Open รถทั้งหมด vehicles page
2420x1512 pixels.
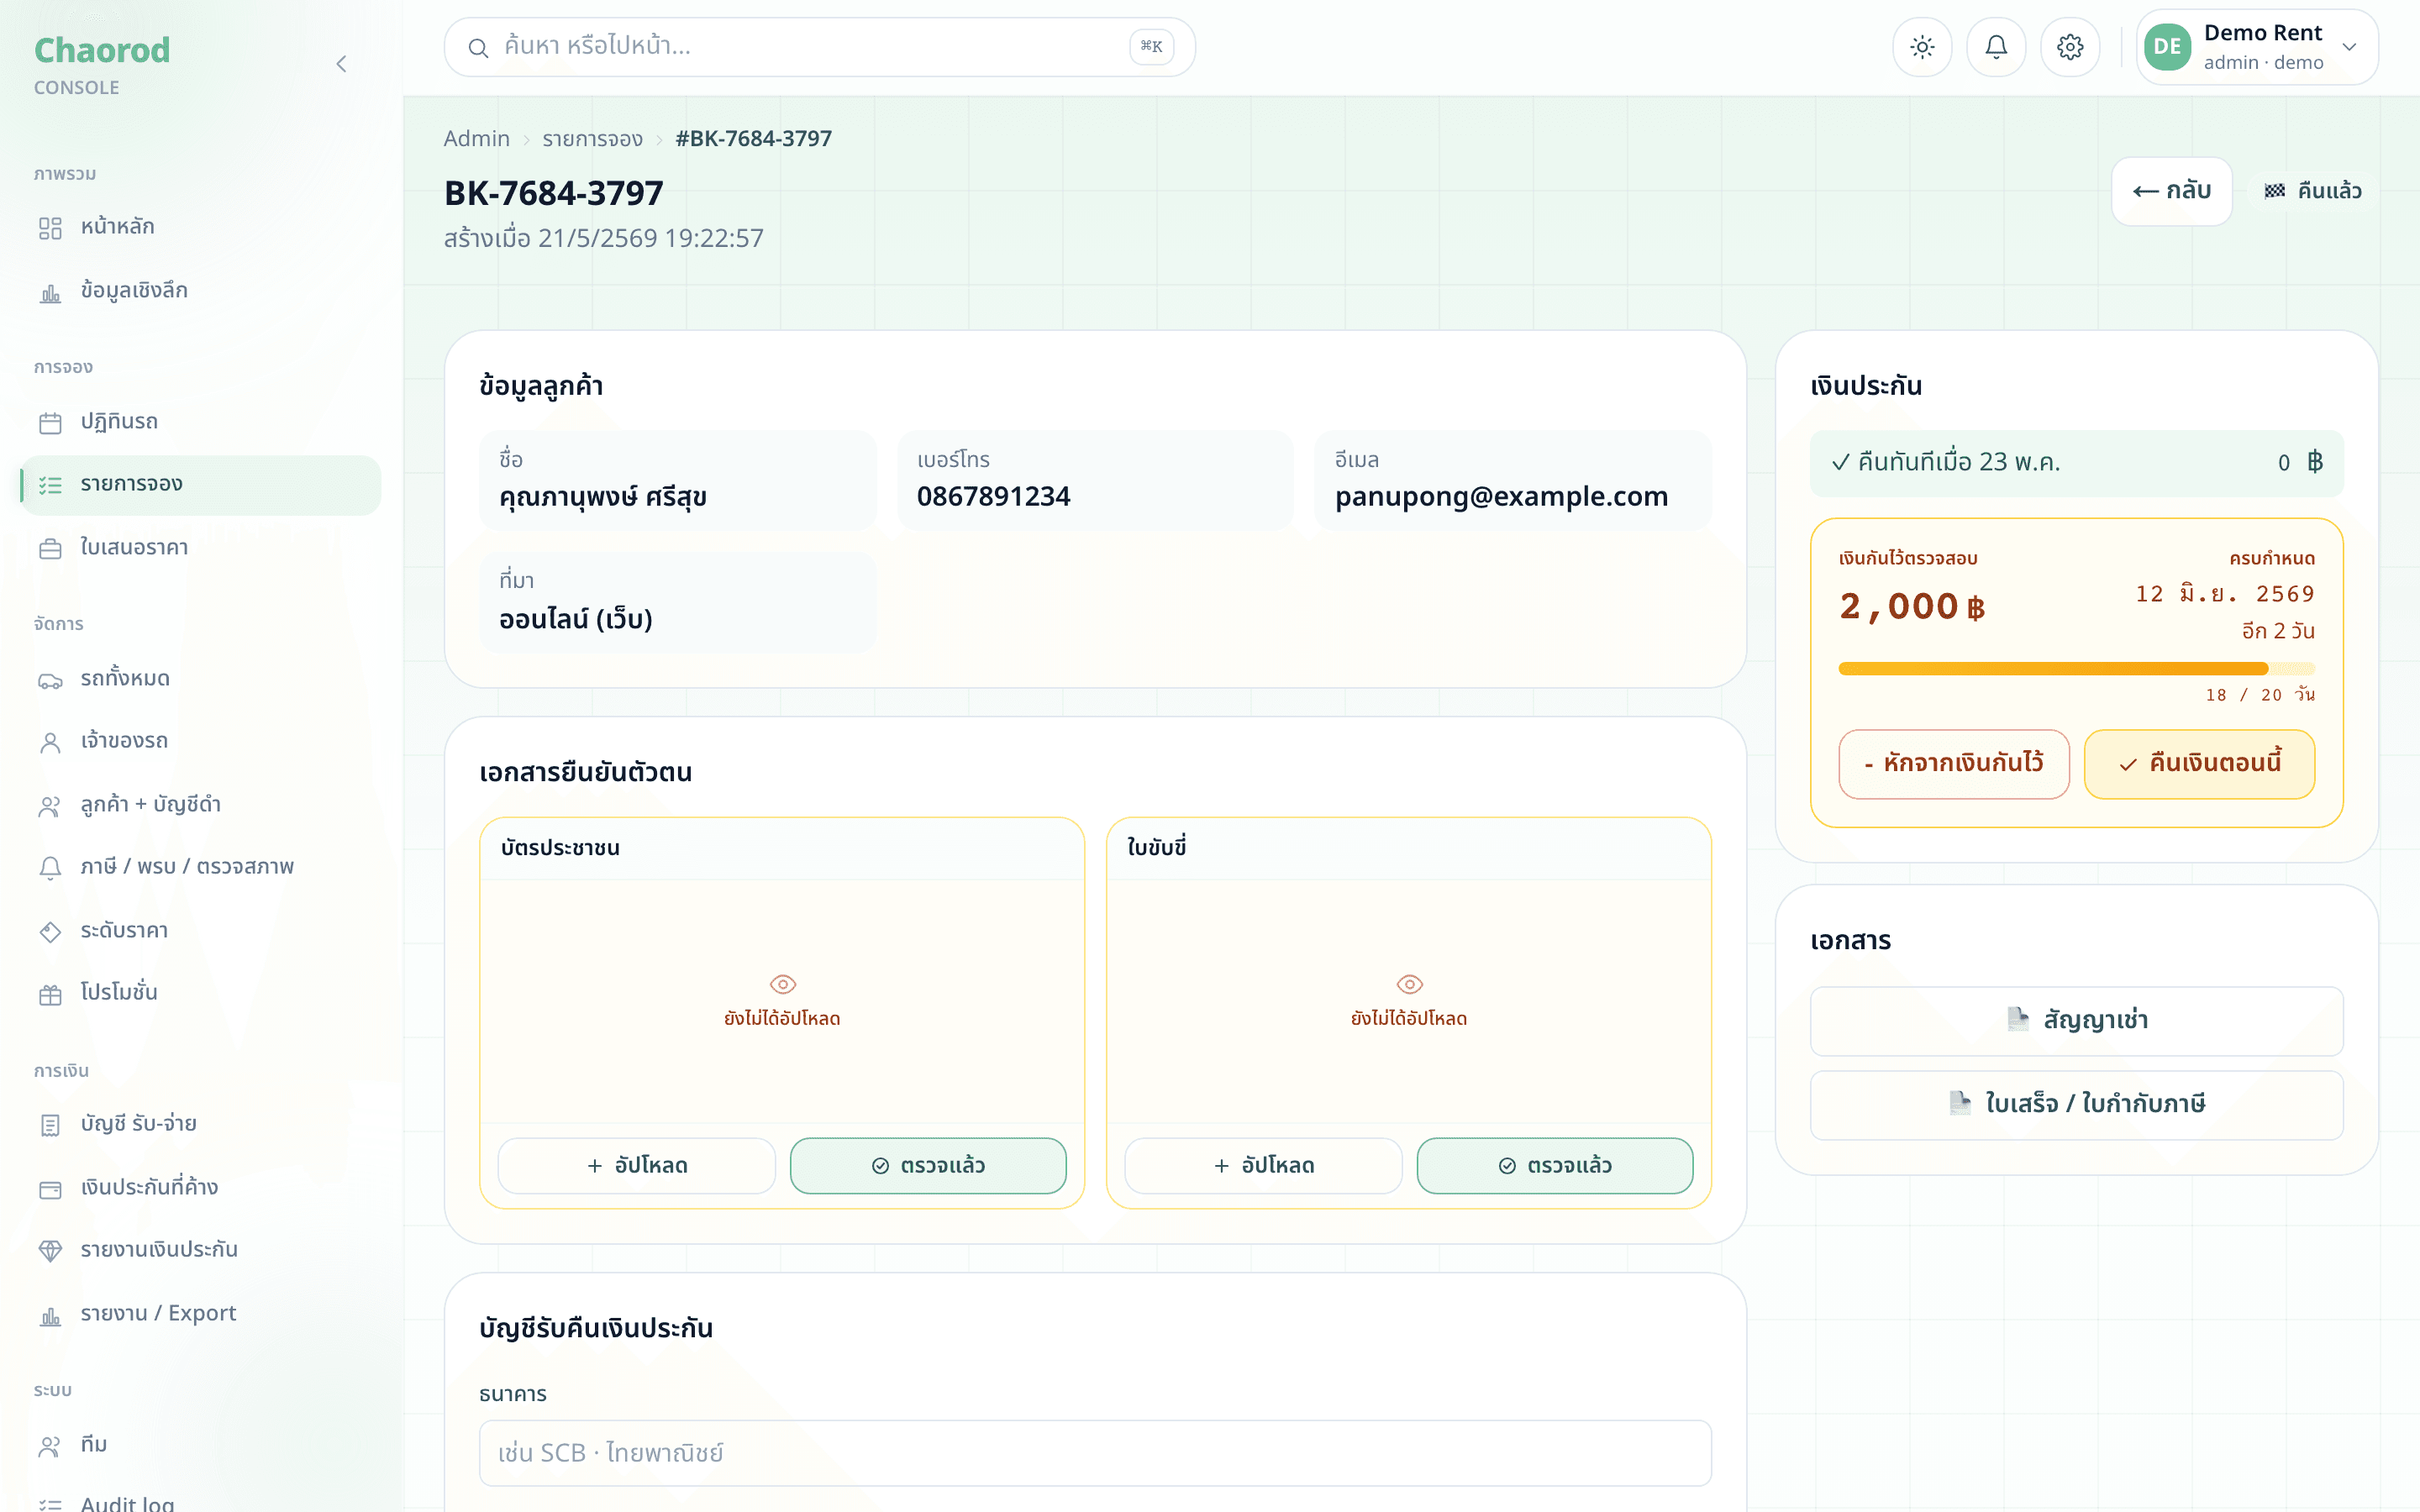[x=200, y=679]
